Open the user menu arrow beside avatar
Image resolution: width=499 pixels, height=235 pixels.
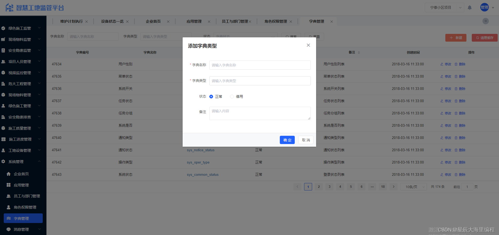click(x=493, y=8)
